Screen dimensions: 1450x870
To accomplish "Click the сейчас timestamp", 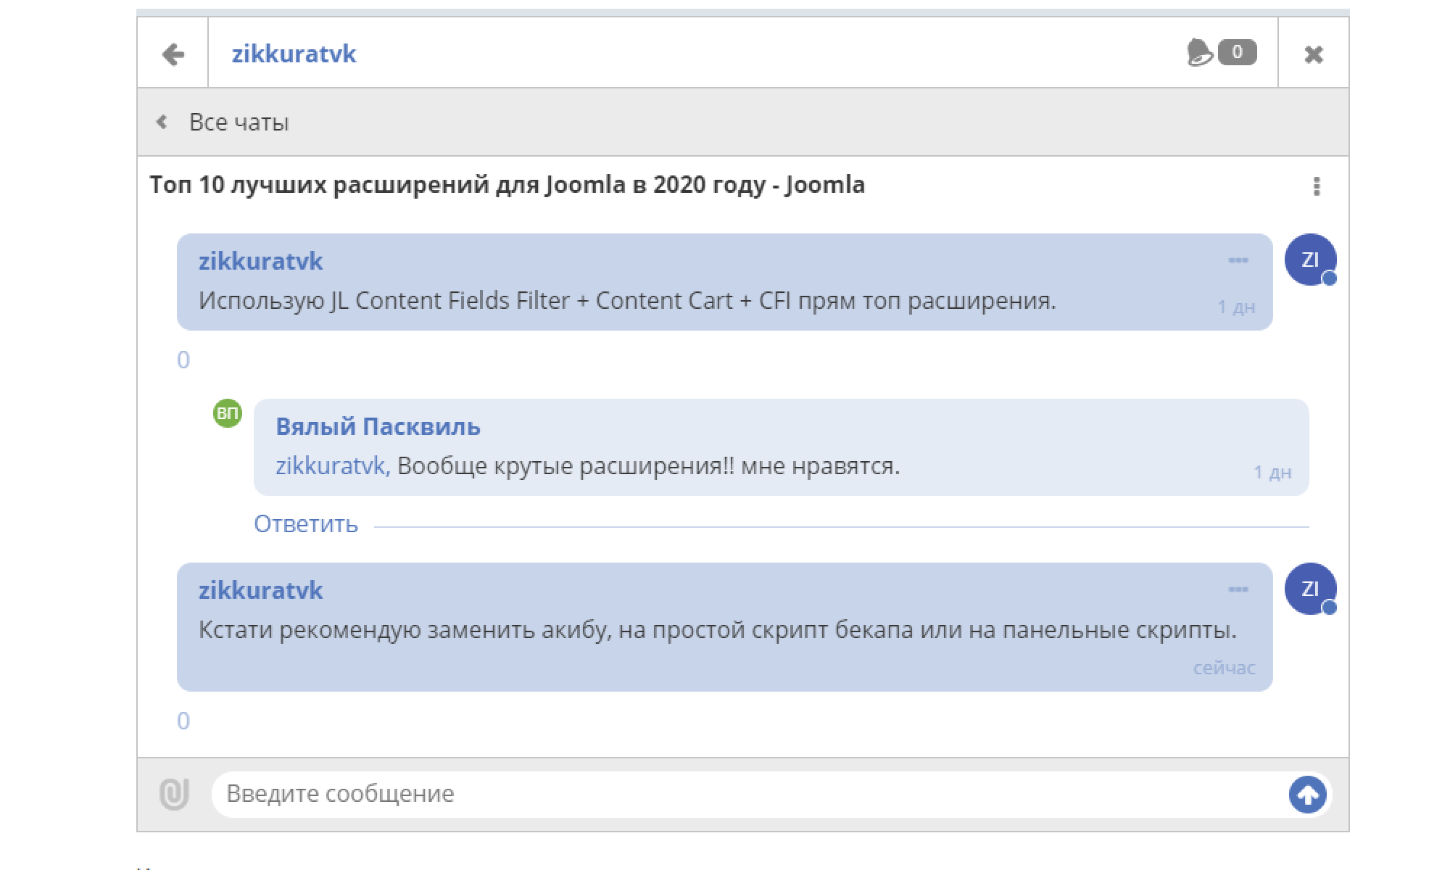I will [1225, 668].
